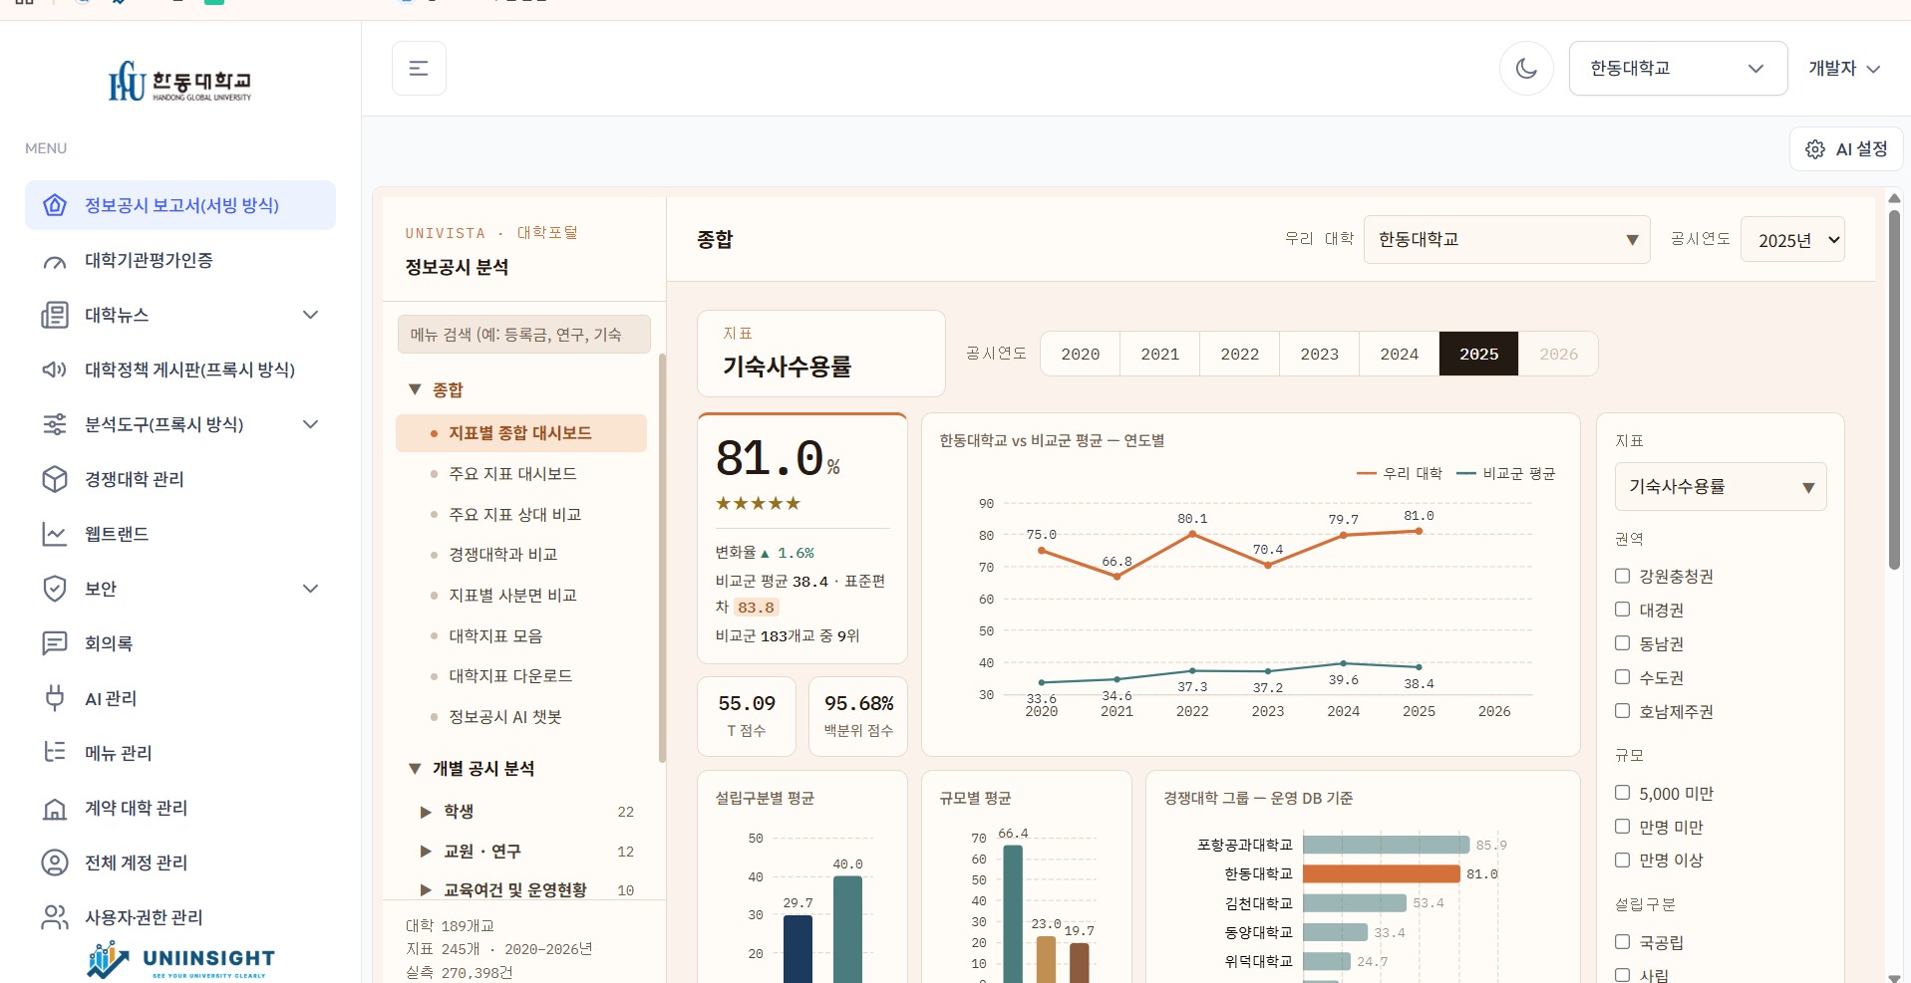1911x983 pixels.
Task: Click the 메뉴 관리 list icon
Action: pyautogui.click(x=55, y=753)
